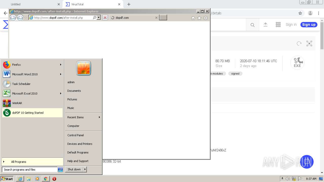This screenshot has height=182, width=324.
Task: Open Windows Explorer folder from the taskbar
Action: point(29,179)
